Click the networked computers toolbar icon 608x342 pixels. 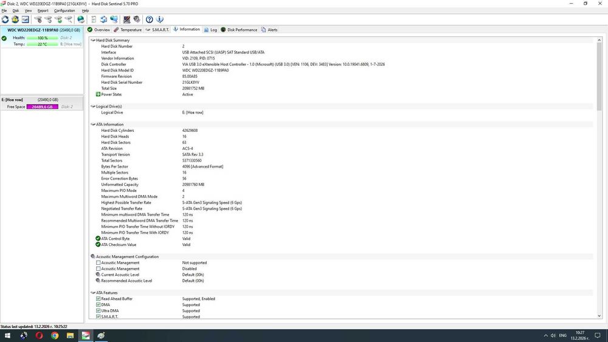tap(114, 19)
